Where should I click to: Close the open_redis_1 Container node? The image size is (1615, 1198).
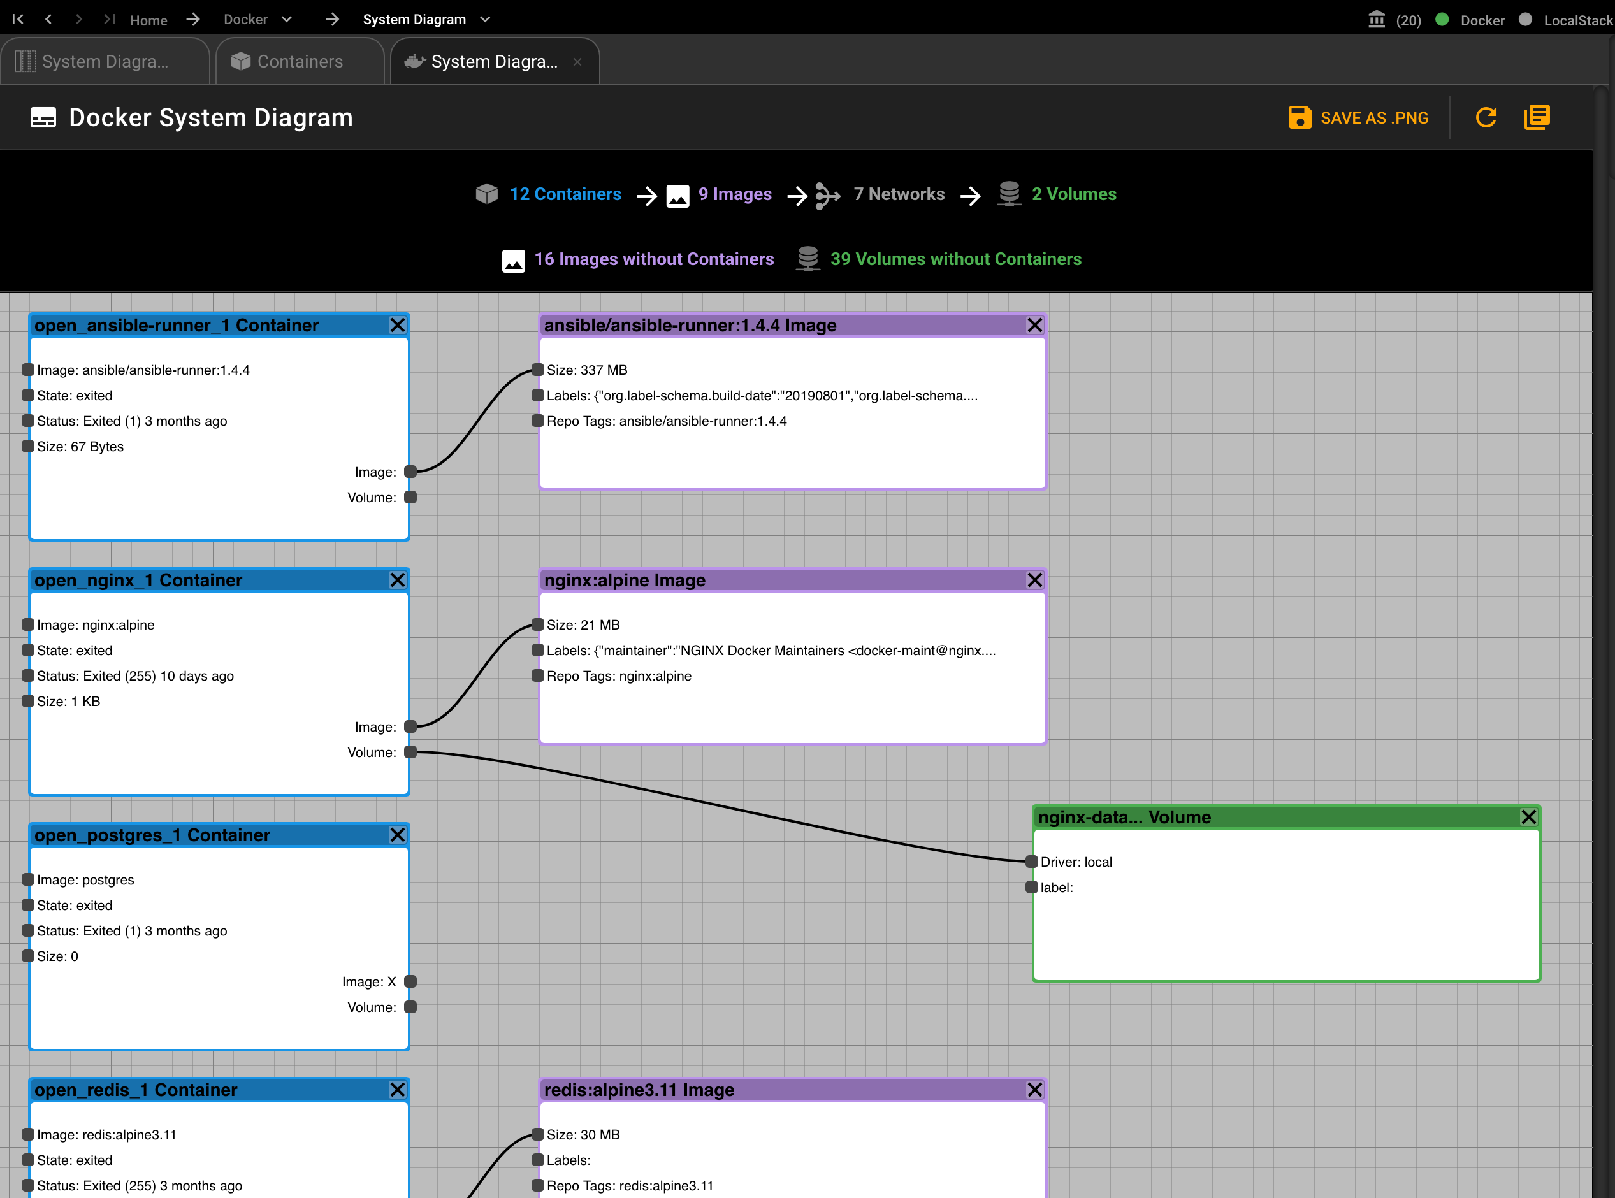point(398,1089)
